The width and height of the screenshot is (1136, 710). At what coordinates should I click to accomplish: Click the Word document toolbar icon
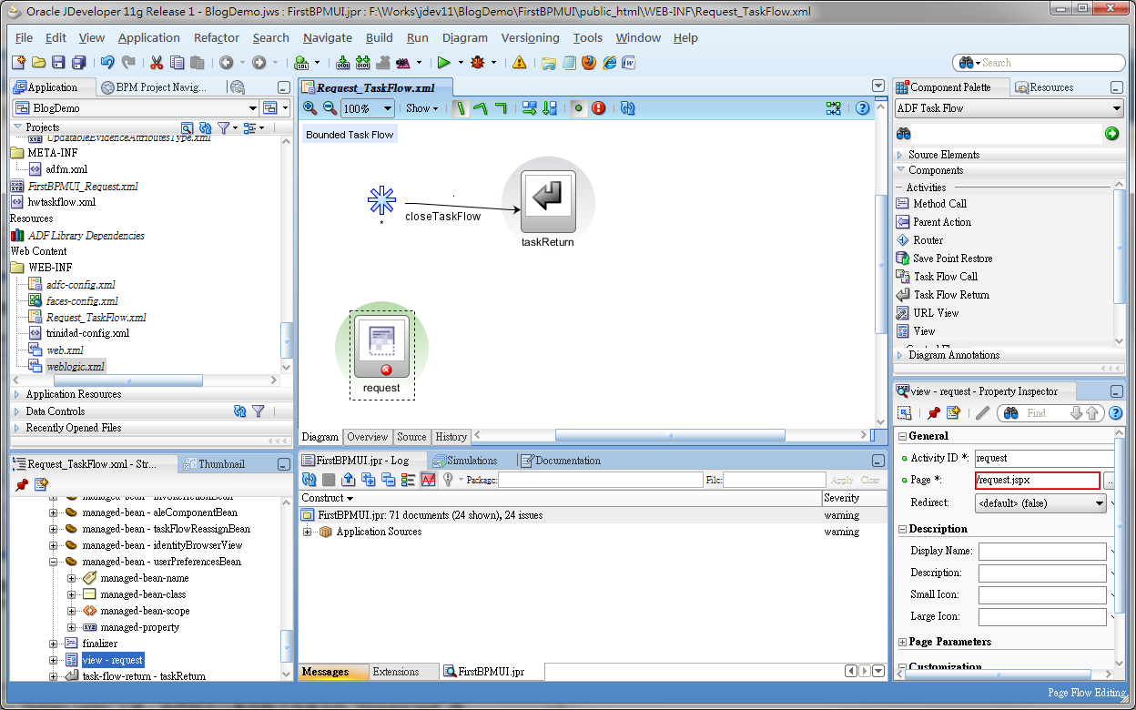(628, 63)
